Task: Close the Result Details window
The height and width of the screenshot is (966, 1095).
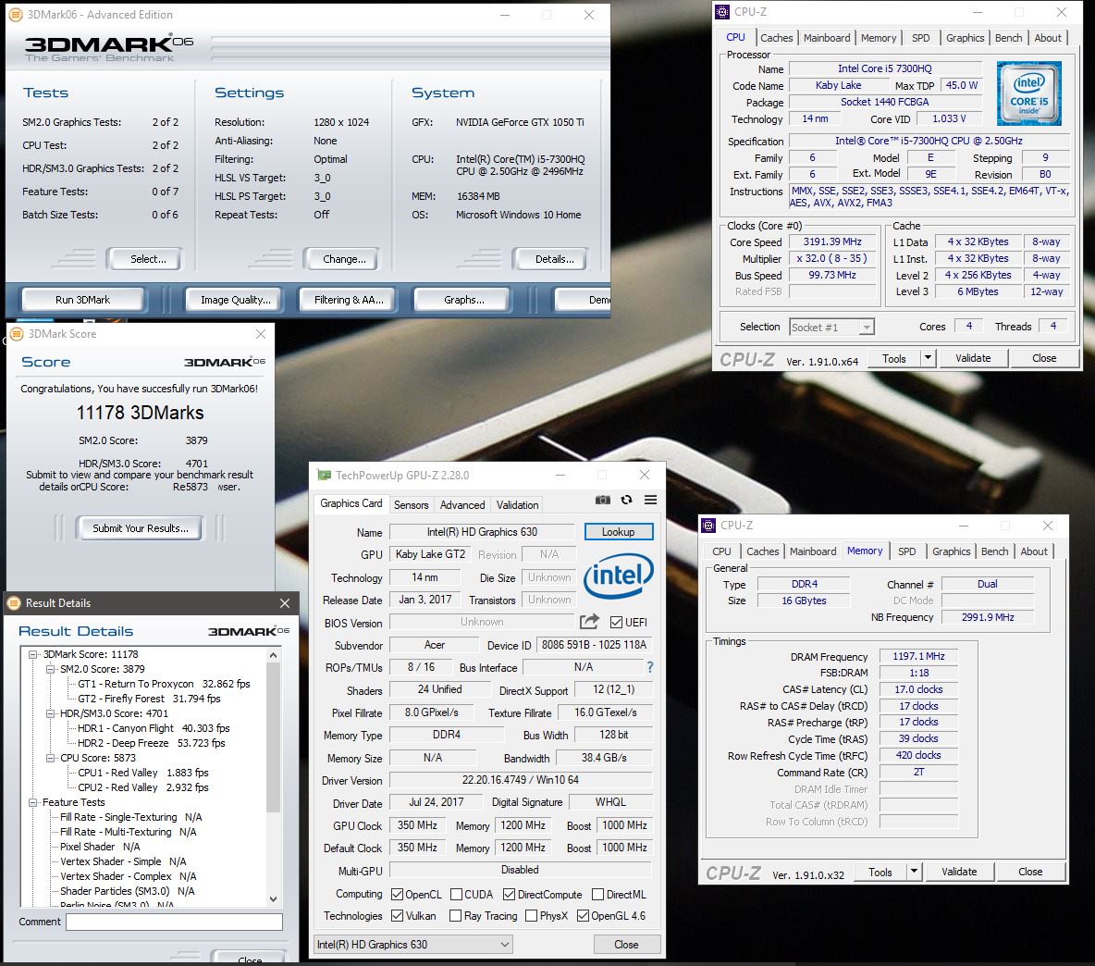Action: pyautogui.click(x=284, y=602)
